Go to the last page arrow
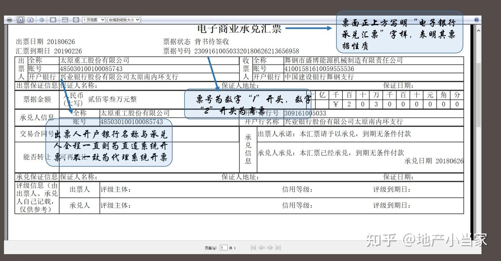The width and height of the screenshot is (501, 261). tap(278, 248)
